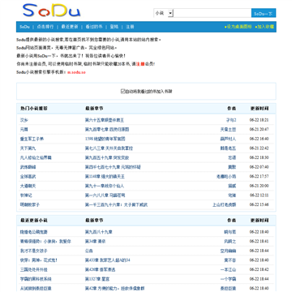
Task: Open the 注册 nav item
Action: (x=130, y=27)
